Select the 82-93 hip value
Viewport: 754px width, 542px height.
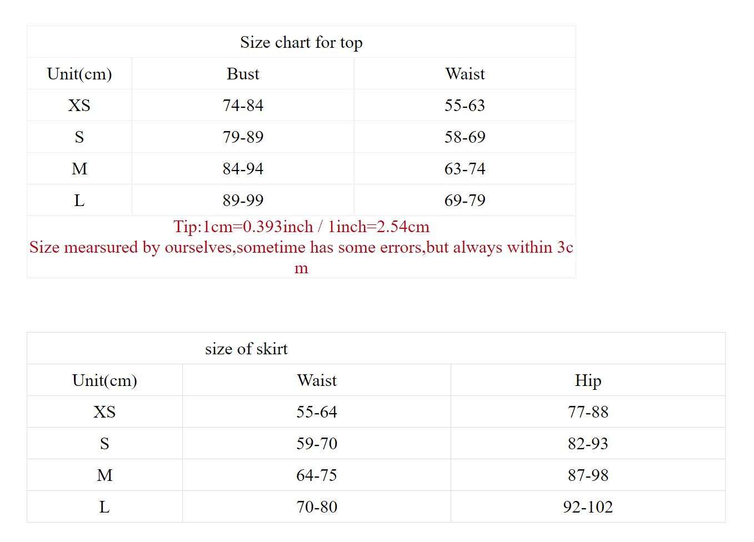(588, 444)
